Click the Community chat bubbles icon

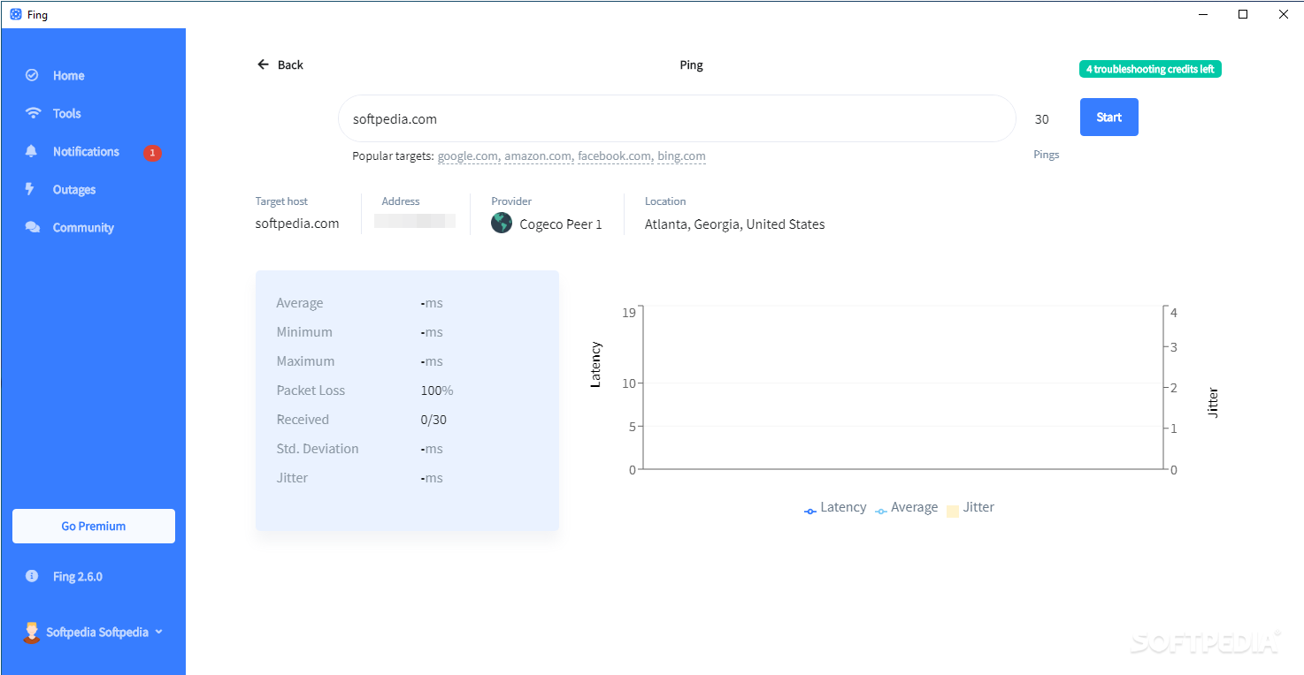[33, 227]
